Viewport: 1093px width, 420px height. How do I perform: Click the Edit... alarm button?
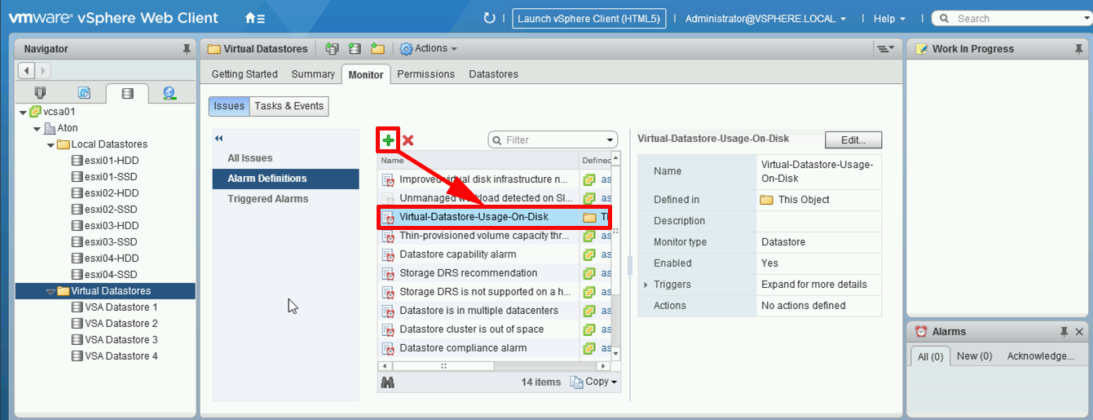click(x=853, y=140)
